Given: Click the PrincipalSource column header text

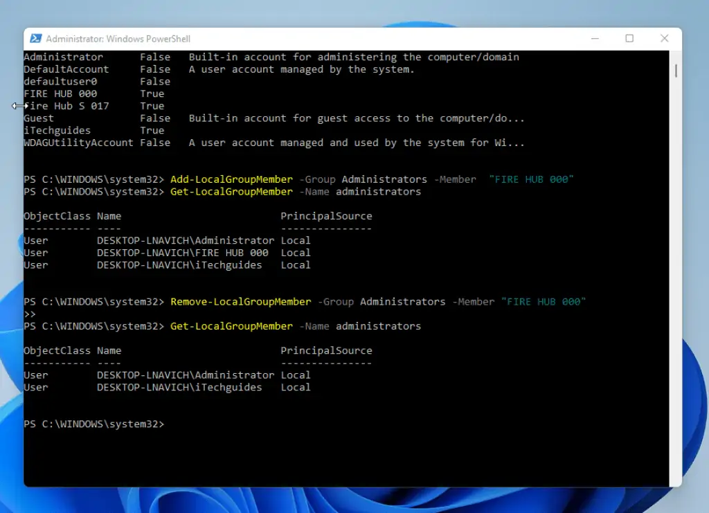Looking at the screenshot, I should coord(326,215).
